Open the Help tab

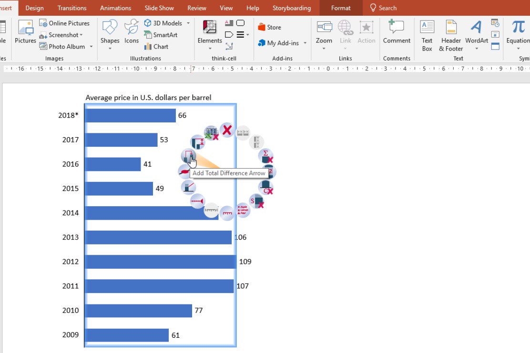point(253,8)
